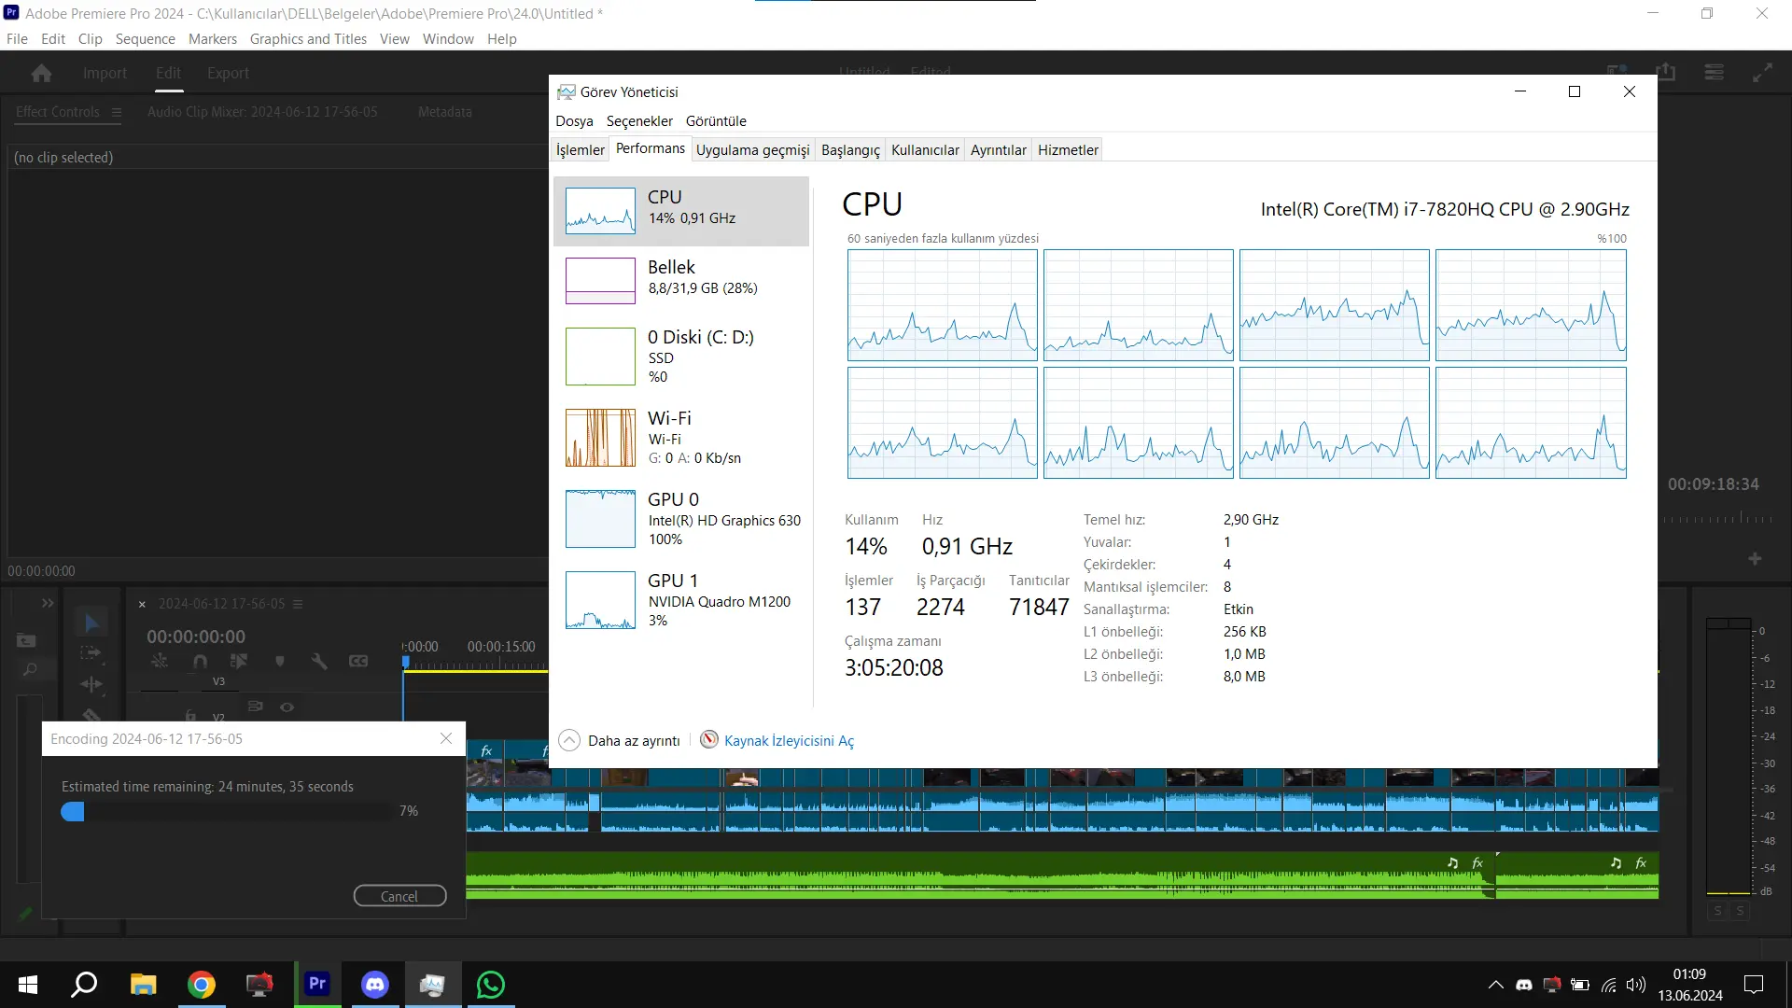
Task: Open File Explorer from the taskbar
Action: pos(143,985)
